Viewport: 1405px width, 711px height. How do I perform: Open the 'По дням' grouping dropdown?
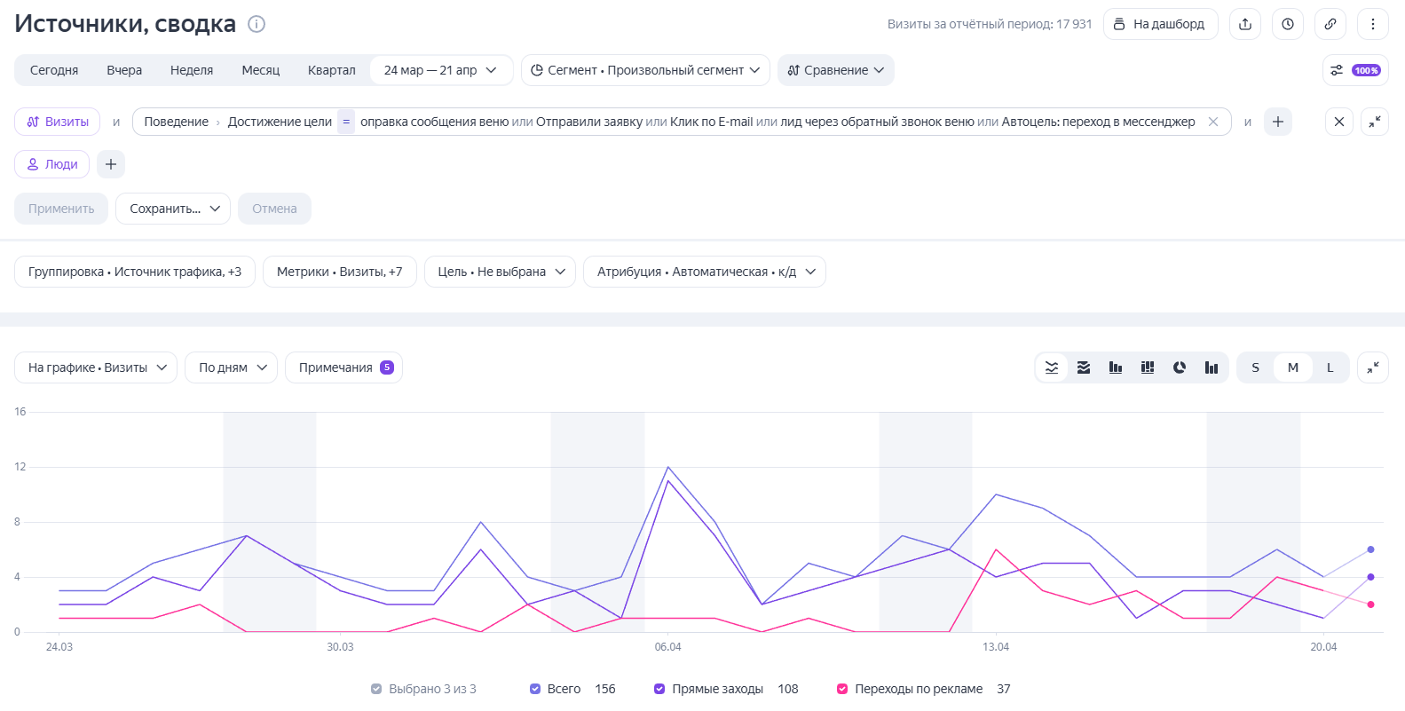232,367
